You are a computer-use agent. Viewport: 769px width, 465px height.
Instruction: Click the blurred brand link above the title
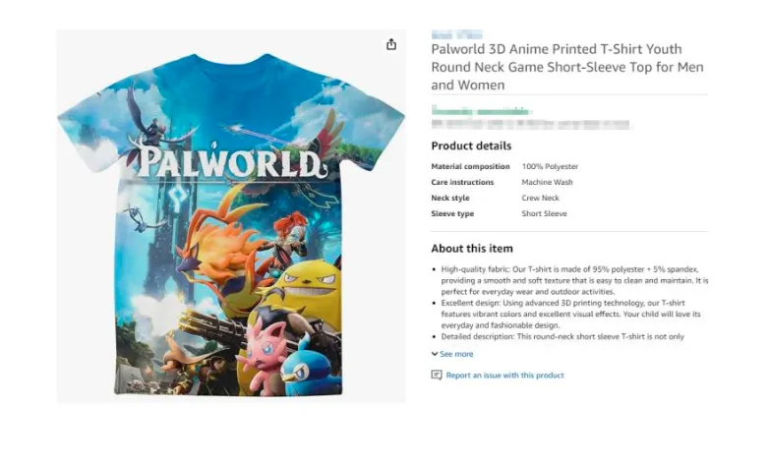click(456, 34)
